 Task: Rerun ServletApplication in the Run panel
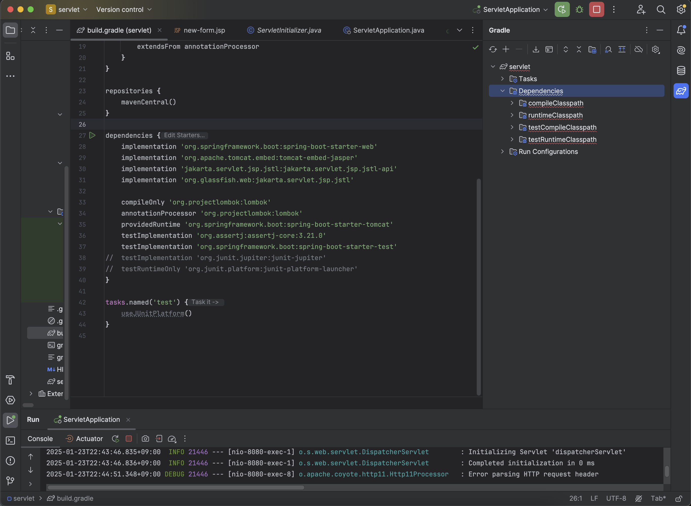(x=115, y=439)
